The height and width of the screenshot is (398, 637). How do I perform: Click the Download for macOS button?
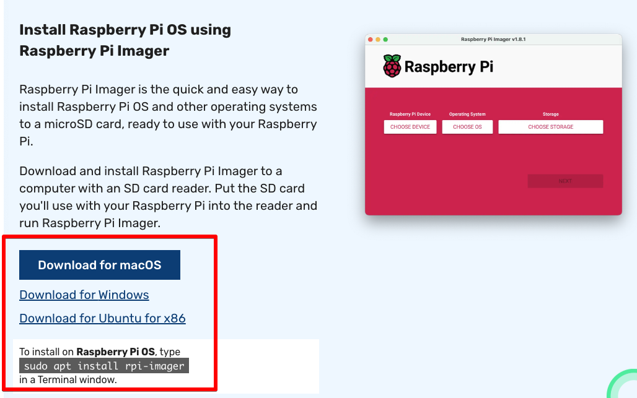coord(100,265)
